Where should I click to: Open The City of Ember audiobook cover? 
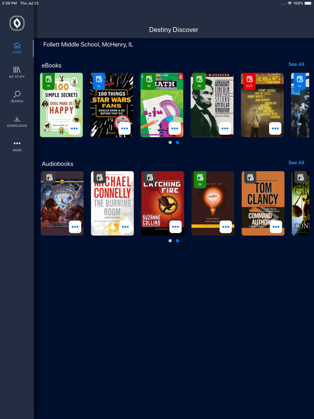(x=213, y=203)
